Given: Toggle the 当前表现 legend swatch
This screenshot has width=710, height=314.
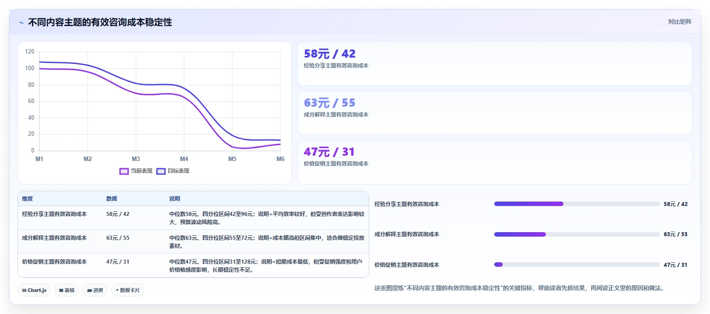Looking at the screenshot, I should pos(124,171).
